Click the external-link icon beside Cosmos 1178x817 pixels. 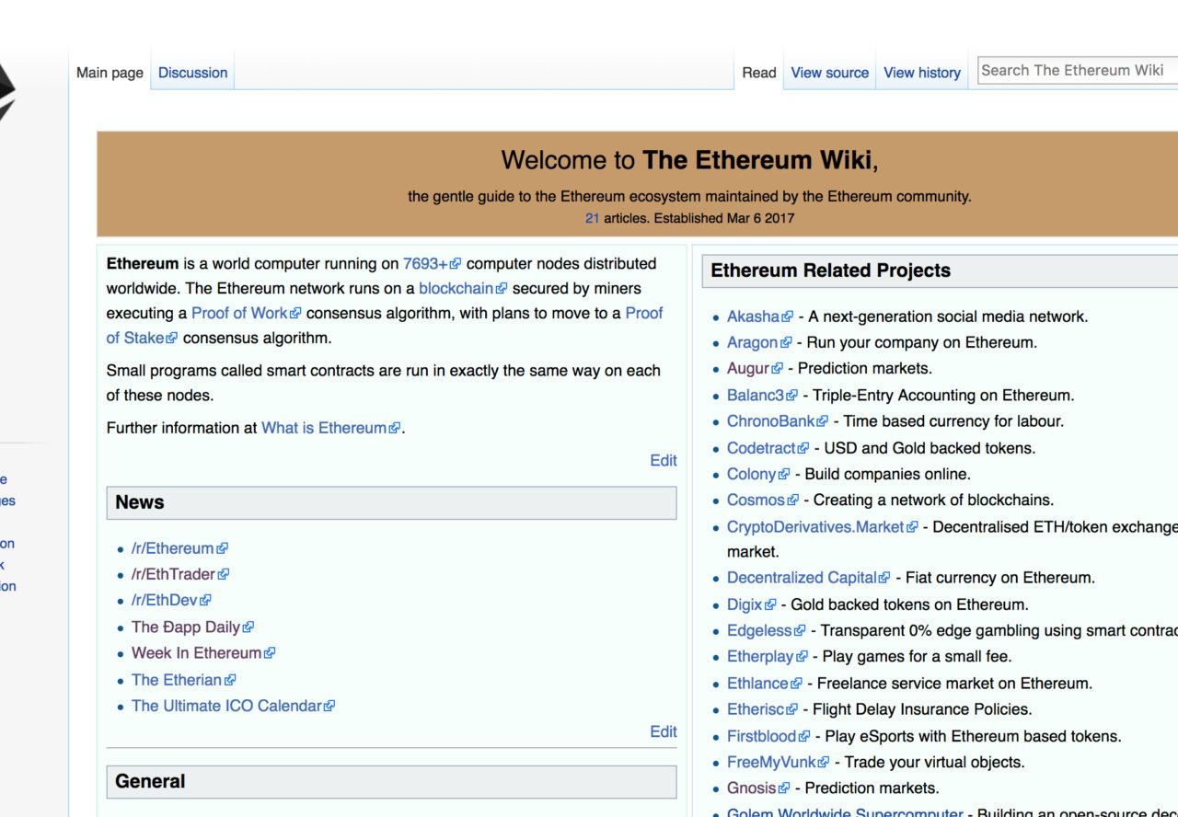(793, 501)
